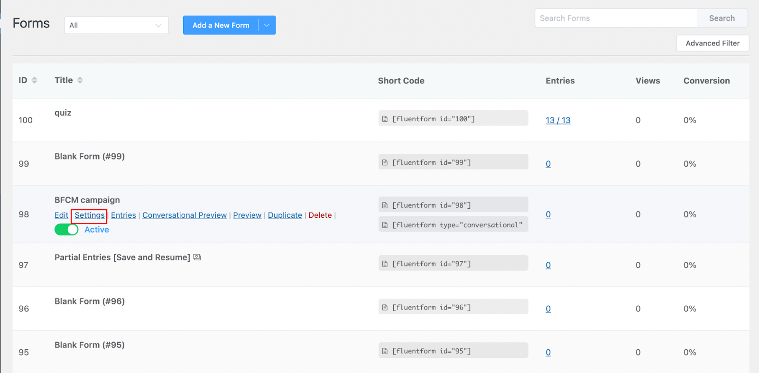The width and height of the screenshot is (759, 373).
Task: Click the Blank Form (#96) title
Action: 90,301
